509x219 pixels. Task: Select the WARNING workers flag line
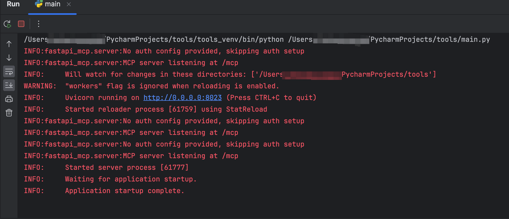[151, 86]
